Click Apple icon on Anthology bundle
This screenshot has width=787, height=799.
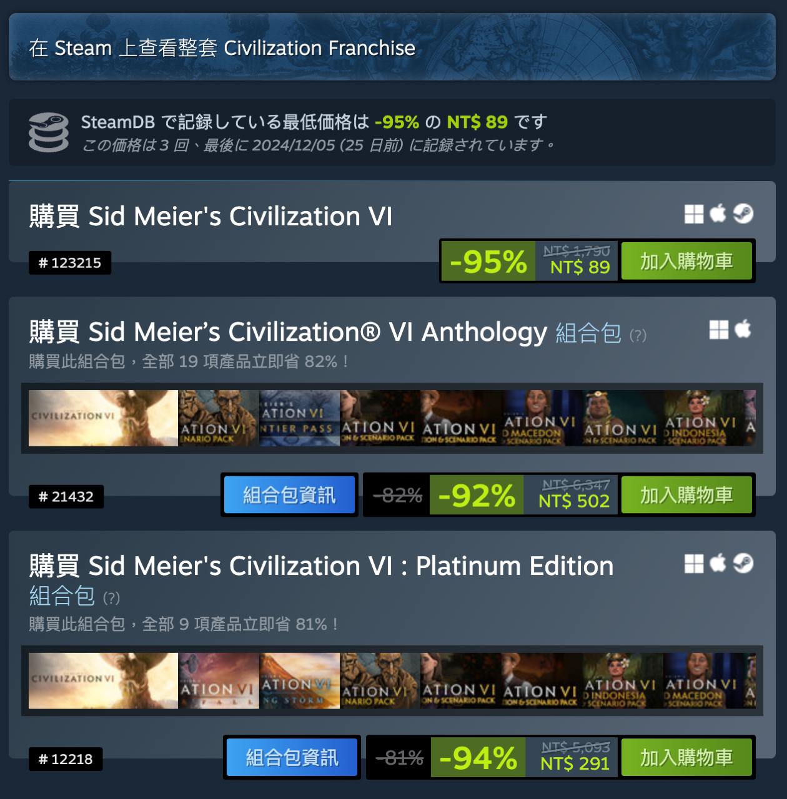(743, 329)
